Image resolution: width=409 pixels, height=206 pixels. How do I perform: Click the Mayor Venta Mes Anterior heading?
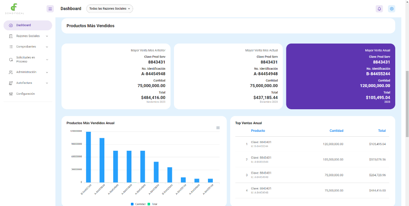pos(148,50)
